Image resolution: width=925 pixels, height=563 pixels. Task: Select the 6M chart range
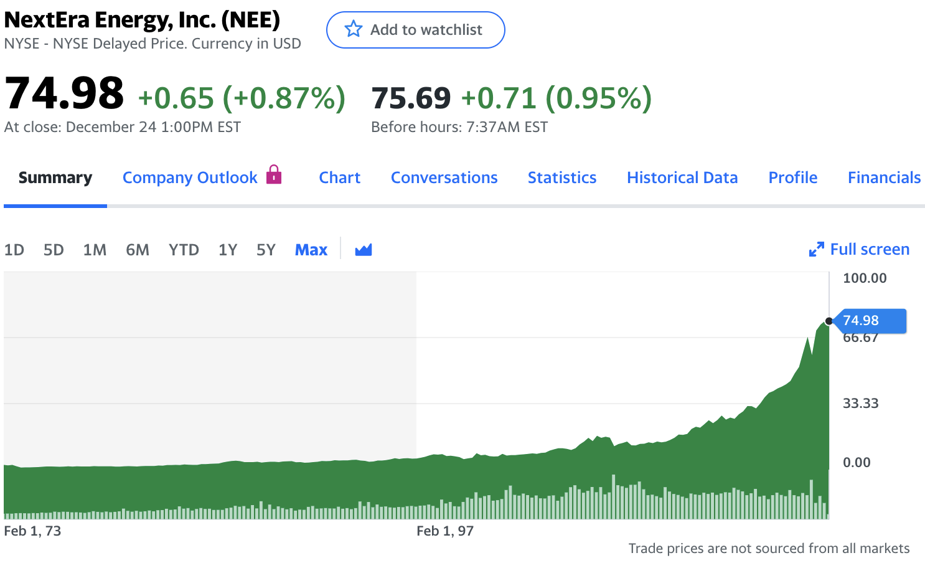(138, 250)
